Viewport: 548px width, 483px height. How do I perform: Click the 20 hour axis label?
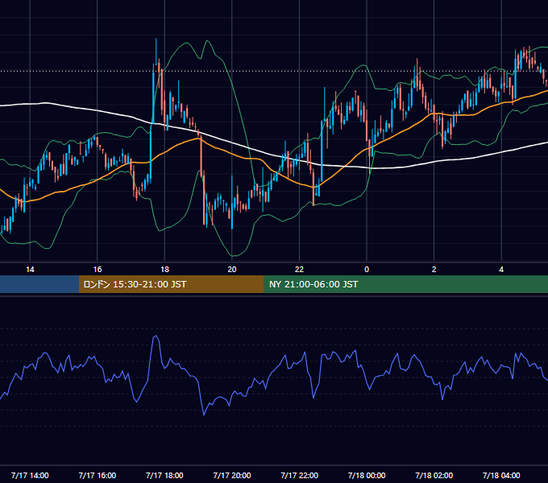point(232,270)
